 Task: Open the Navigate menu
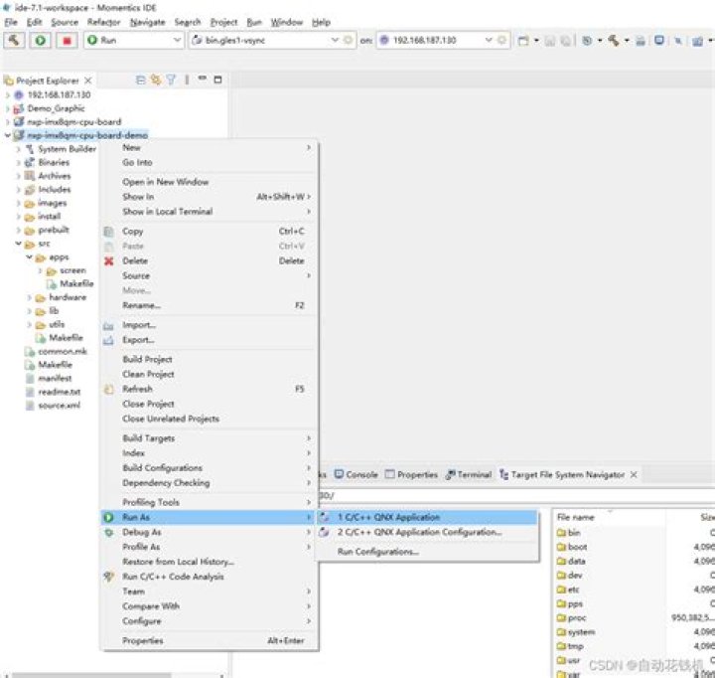147,22
